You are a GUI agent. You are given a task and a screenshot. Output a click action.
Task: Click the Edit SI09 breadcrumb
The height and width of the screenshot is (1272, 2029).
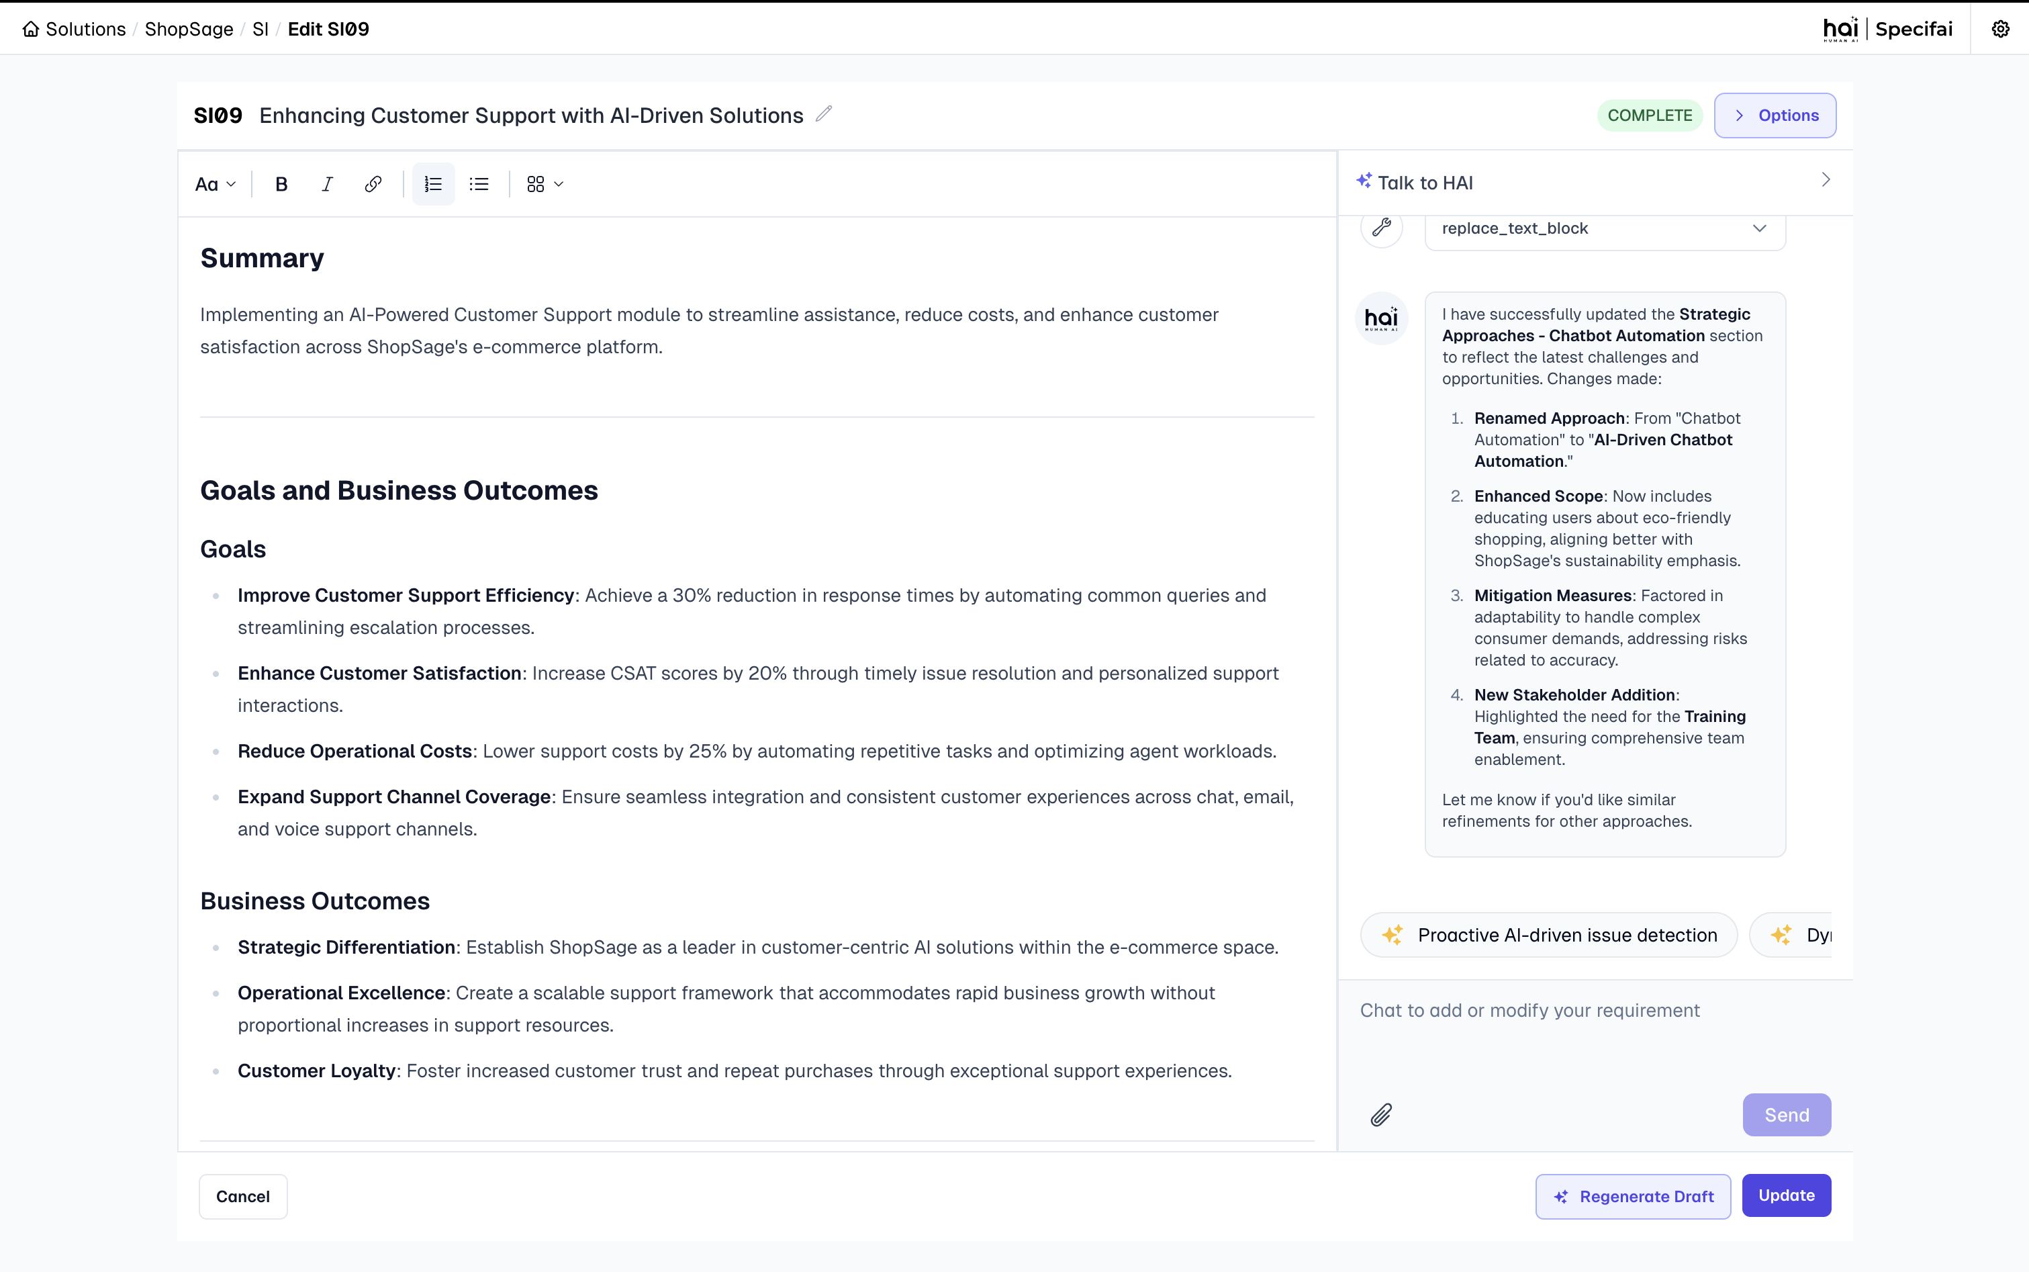click(329, 29)
